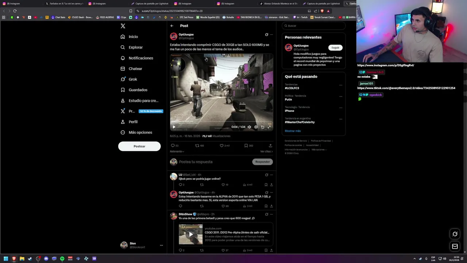Seek on the video progress bar

[x=221, y=122]
